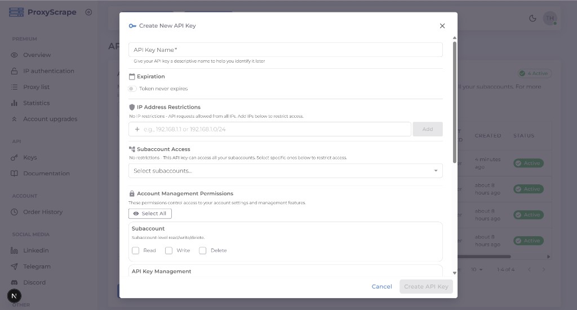This screenshot has width=577, height=310.
Task: Open the Select subaccounts dropdown
Action: 286,171
